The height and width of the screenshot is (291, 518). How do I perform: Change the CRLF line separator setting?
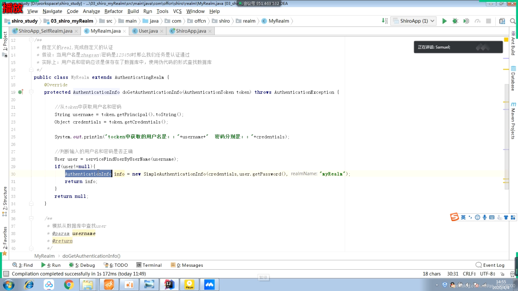click(x=469, y=274)
